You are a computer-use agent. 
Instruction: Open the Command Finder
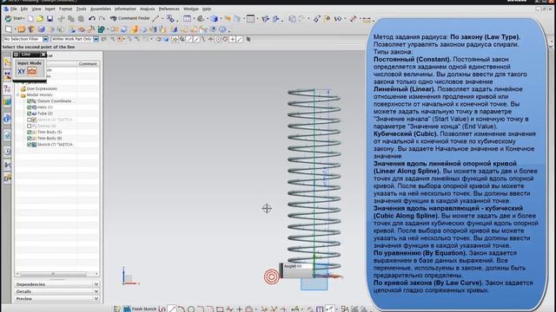[x=129, y=18]
